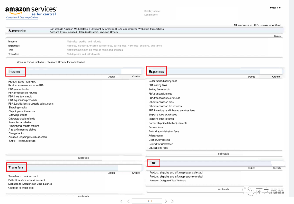Select the Transfers summary row label

[x=14, y=54]
